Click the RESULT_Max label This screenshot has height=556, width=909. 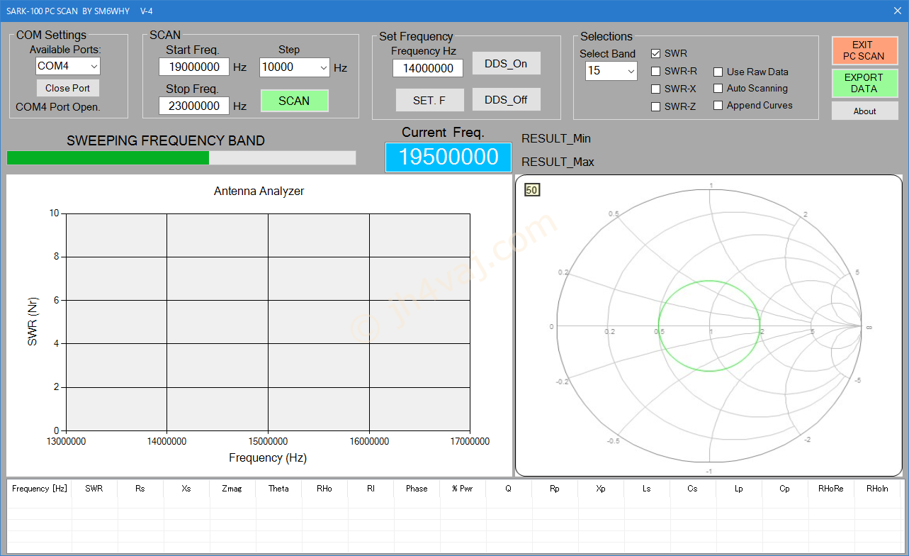[x=558, y=162]
